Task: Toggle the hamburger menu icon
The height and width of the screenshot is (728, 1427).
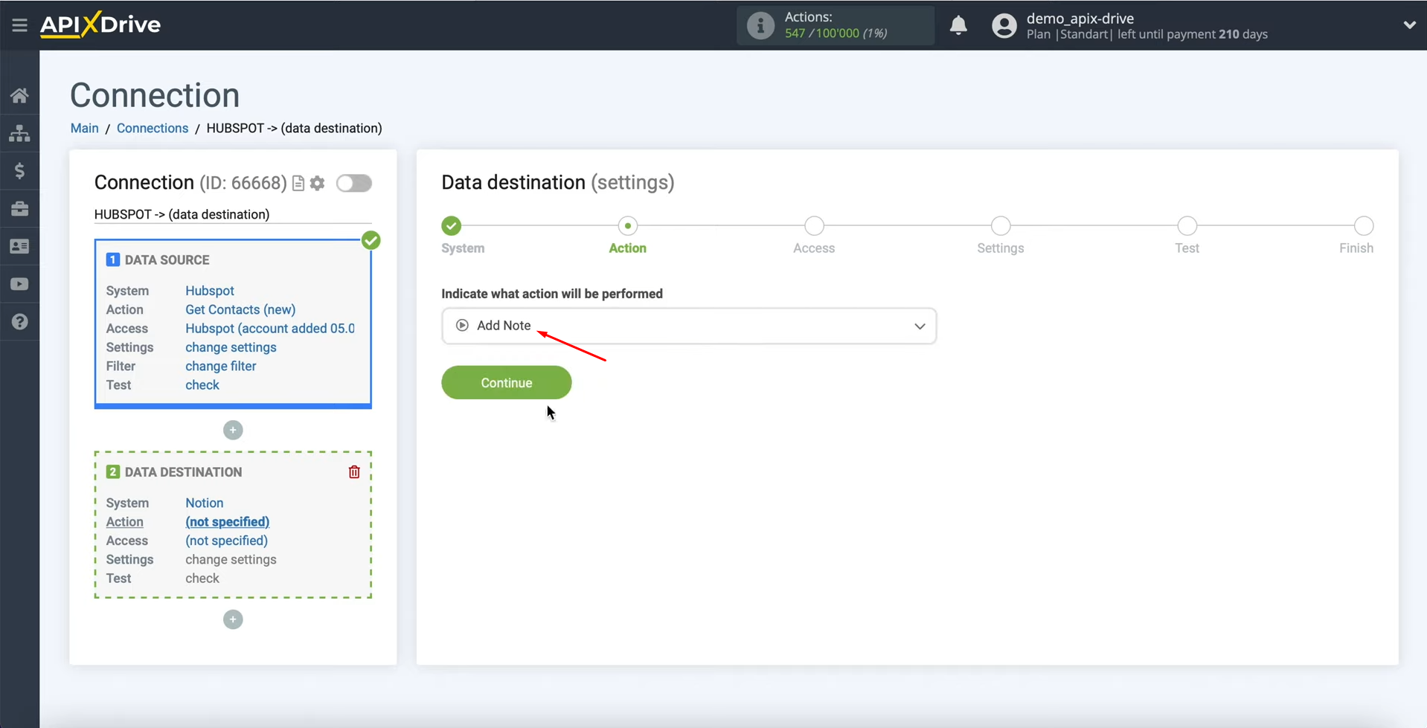Action: point(19,24)
